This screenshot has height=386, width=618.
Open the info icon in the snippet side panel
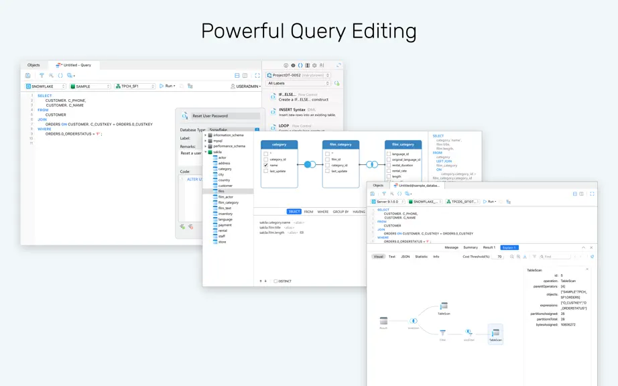coord(286,66)
